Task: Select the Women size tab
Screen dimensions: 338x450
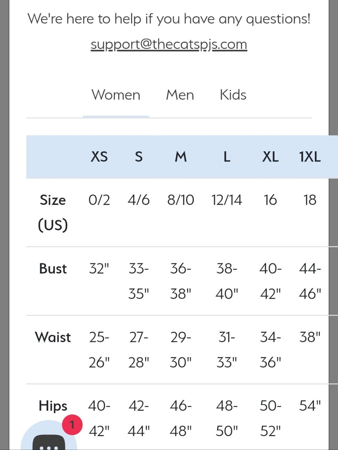Action: click(x=116, y=95)
